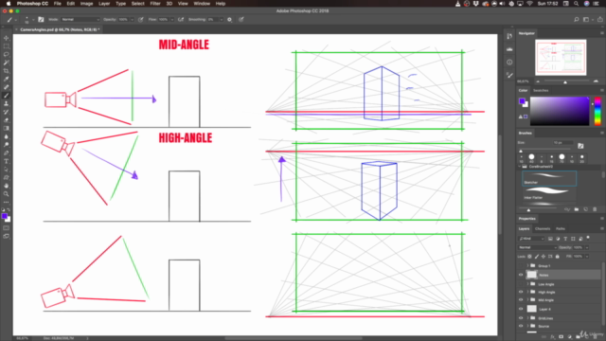Hide the High Angle group
This screenshot has height=341, width=606.
(521, 292)
